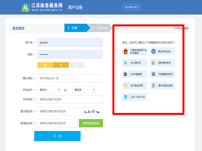Click the 中 password strength segment
202x151 pixels.
click(61, 65)
